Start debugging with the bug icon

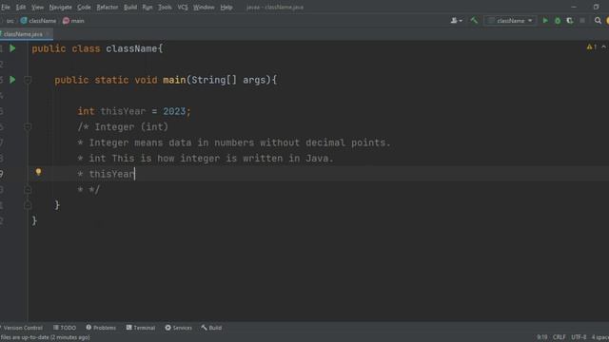pyautogui.click(x=558, y=21)
